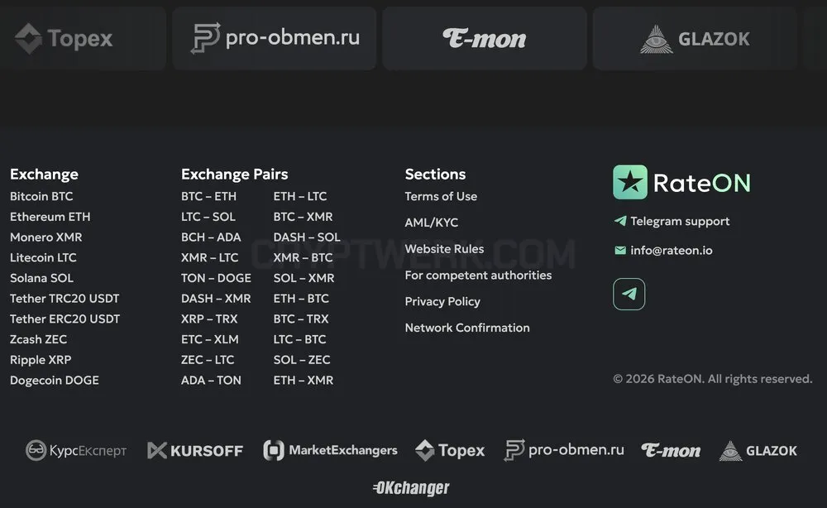The image size is (827, 508).
Task: Click the E-mon logo card at the top
Action: [x=484, y=38]
